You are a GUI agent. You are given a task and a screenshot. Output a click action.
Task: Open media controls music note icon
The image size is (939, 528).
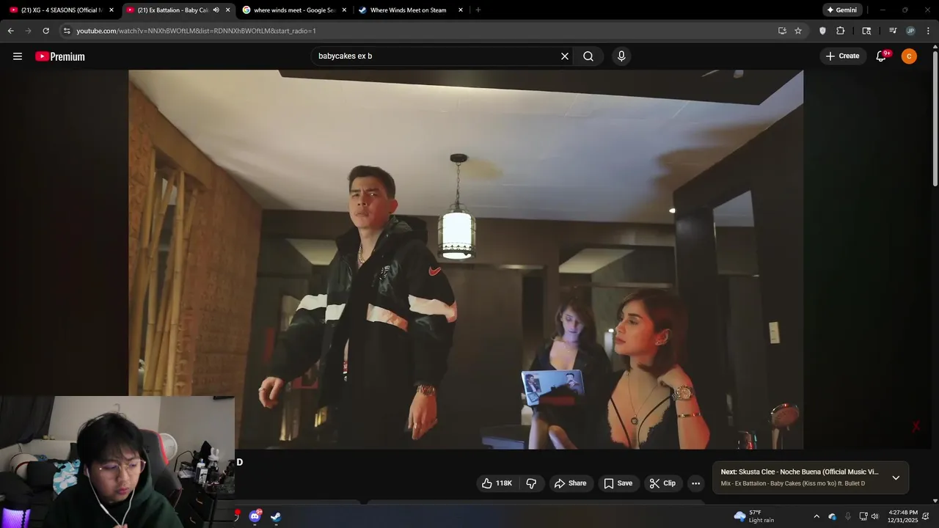tap(893, 31)
